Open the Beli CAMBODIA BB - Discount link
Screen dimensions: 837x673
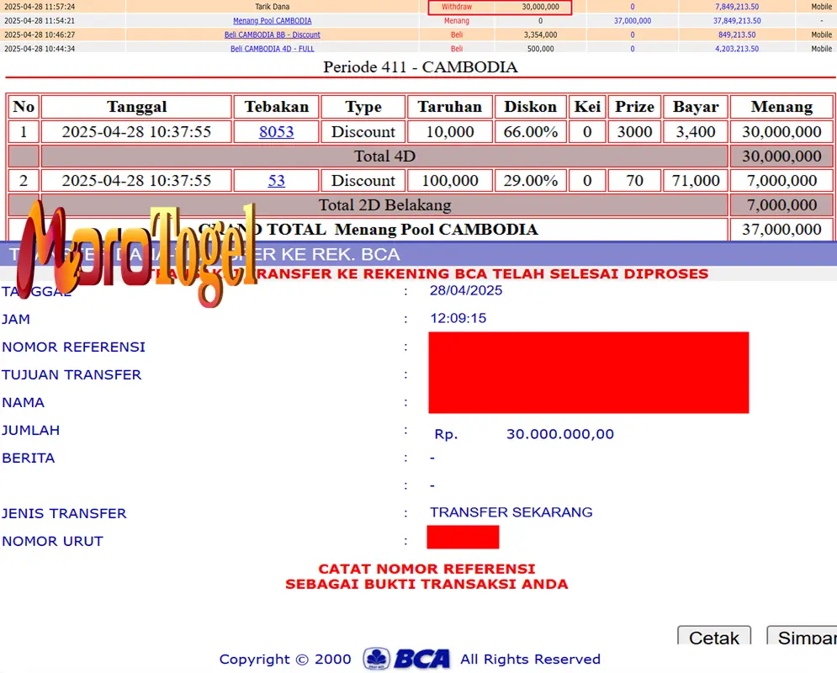[x=271, y=35]
